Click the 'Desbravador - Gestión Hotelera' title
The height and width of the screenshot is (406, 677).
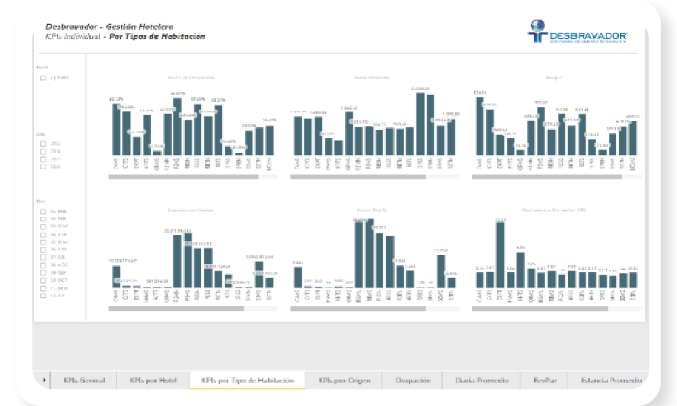(x=109, y=27)
